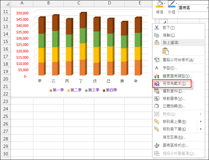Click the blue outline color bar
This screenshot has width=209, height=160.
point(172,6)
